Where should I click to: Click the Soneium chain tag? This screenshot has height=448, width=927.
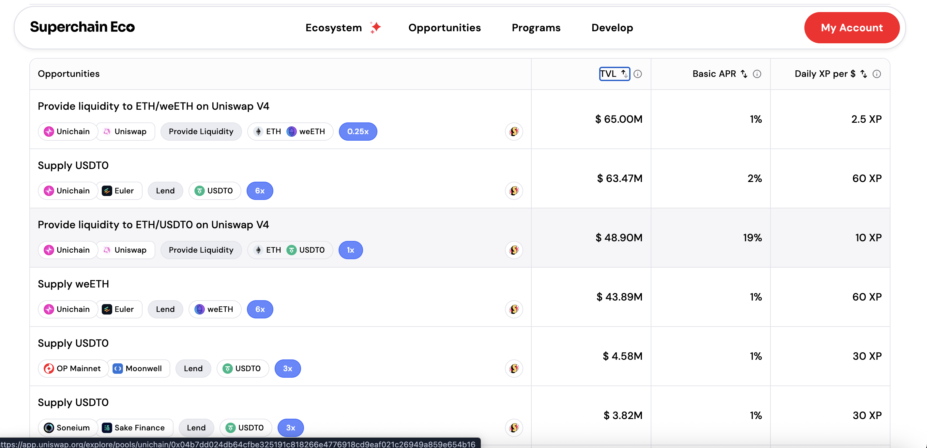pyautogui.click(x=67, y=428)
